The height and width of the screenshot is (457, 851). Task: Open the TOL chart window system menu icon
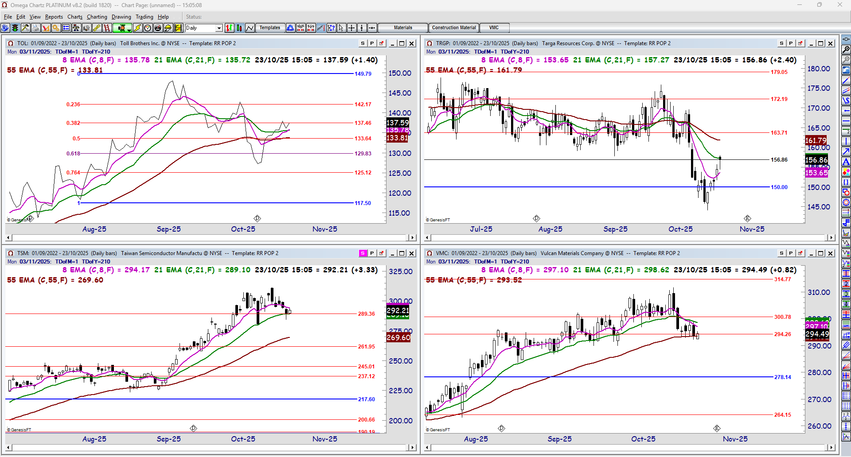point(11,43)
